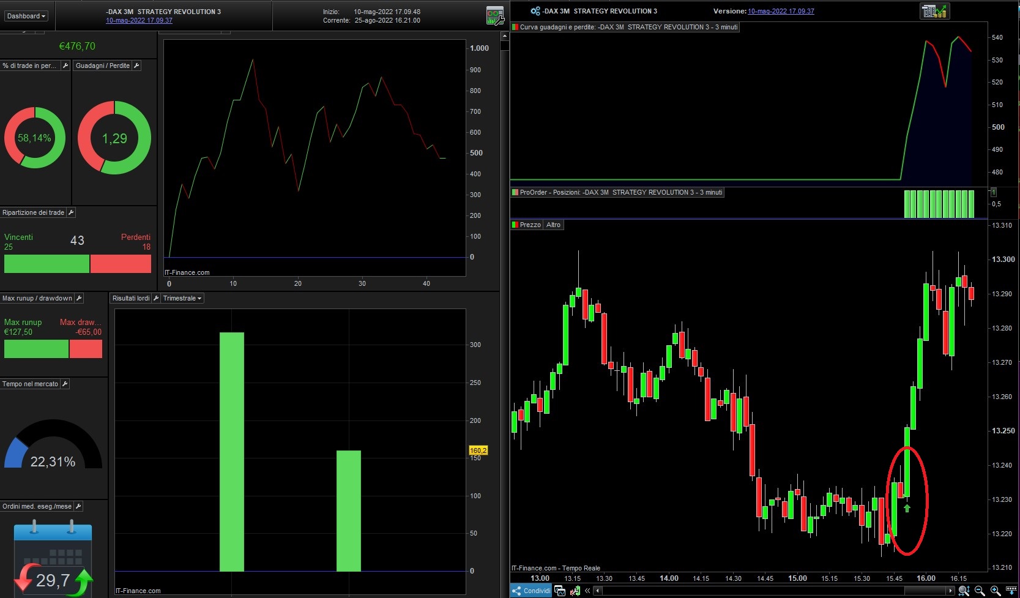The width and height of the screenshot is (1020, 598).
Task: Open the Trimestrale period dropdown
Action: pyautogui.click(x=182, y=298)
